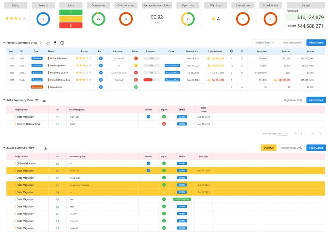This screenshot has width=328, height=233.
Task: Open the items per page dropdown
Action: coord(283,134)
